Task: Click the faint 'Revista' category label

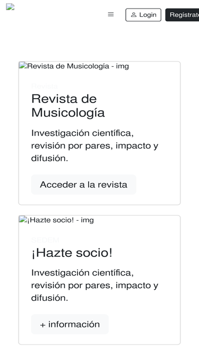Action: tap(45, 86)
